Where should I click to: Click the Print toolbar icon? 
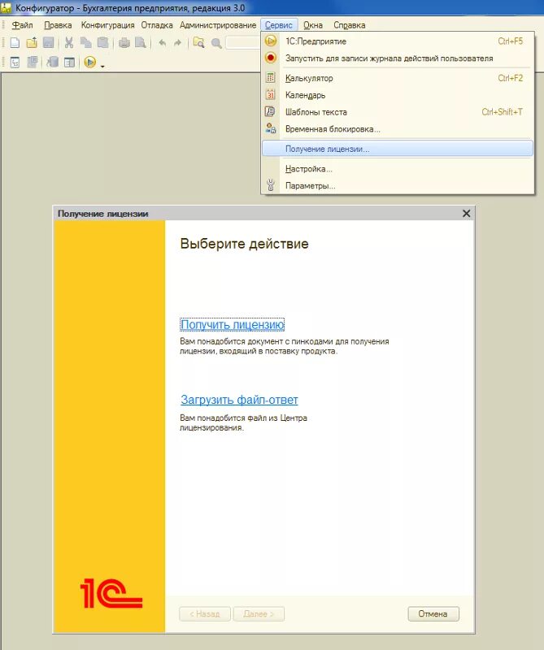coord(124,43)
